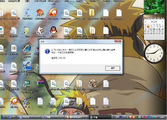The image size is (167, 120).
Task: Go to next month in calendar gadget
Action: 163,22
